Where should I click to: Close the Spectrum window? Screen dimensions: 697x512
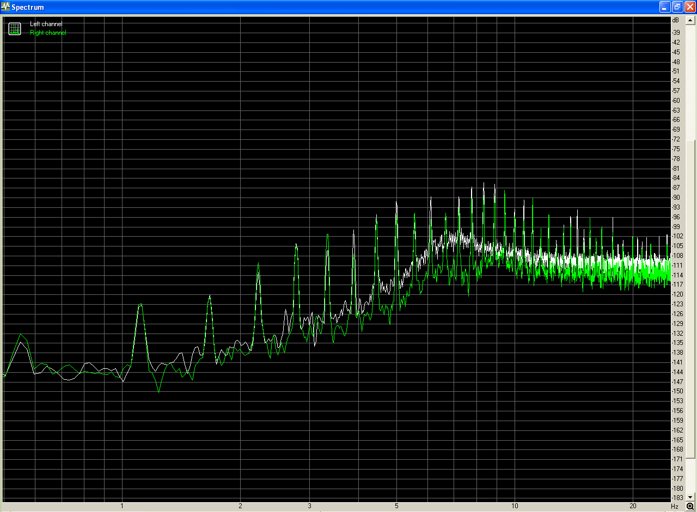690,7
